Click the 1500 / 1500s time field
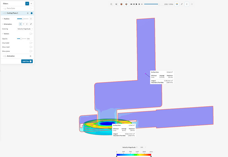Screen dimensions: 228x157 [x=169, y=4]
